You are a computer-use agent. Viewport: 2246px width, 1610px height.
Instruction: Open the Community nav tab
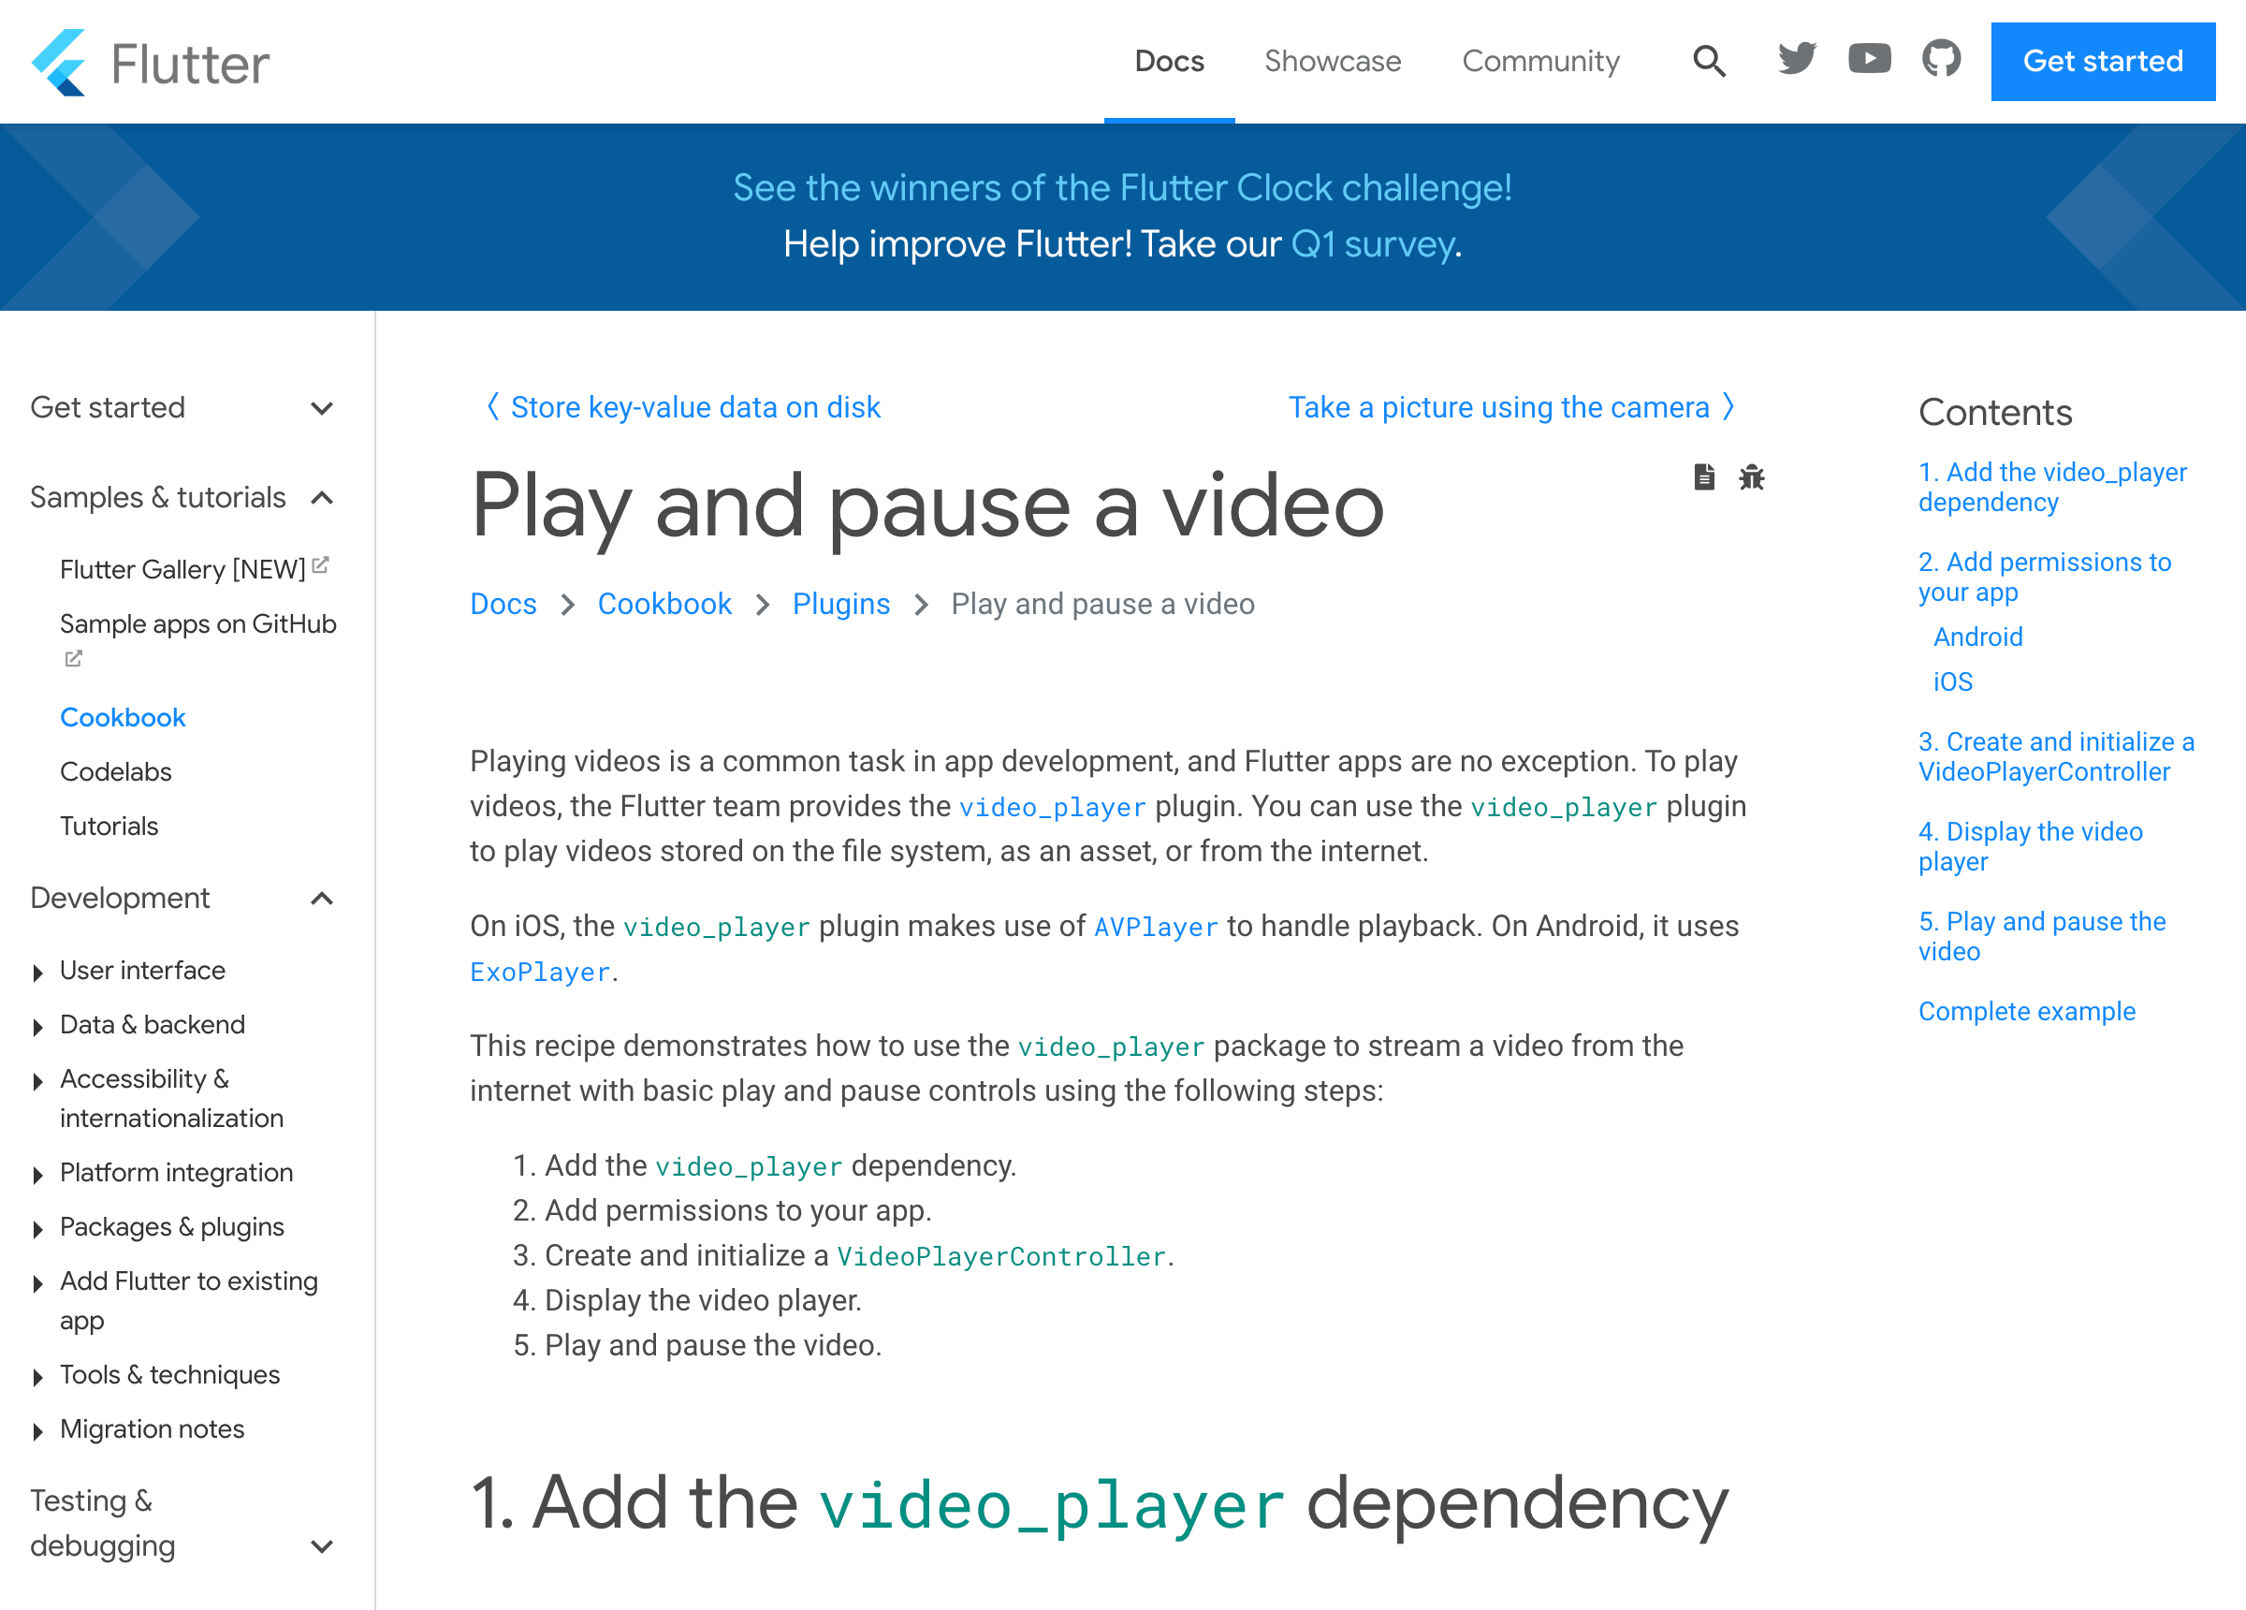pos(1540,62)
